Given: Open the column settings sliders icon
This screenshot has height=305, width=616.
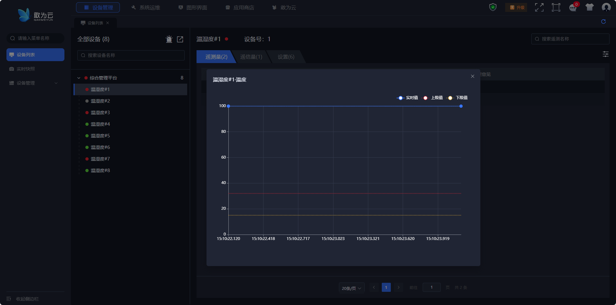Looking at the screenshot, I should (x=606, y=54).
